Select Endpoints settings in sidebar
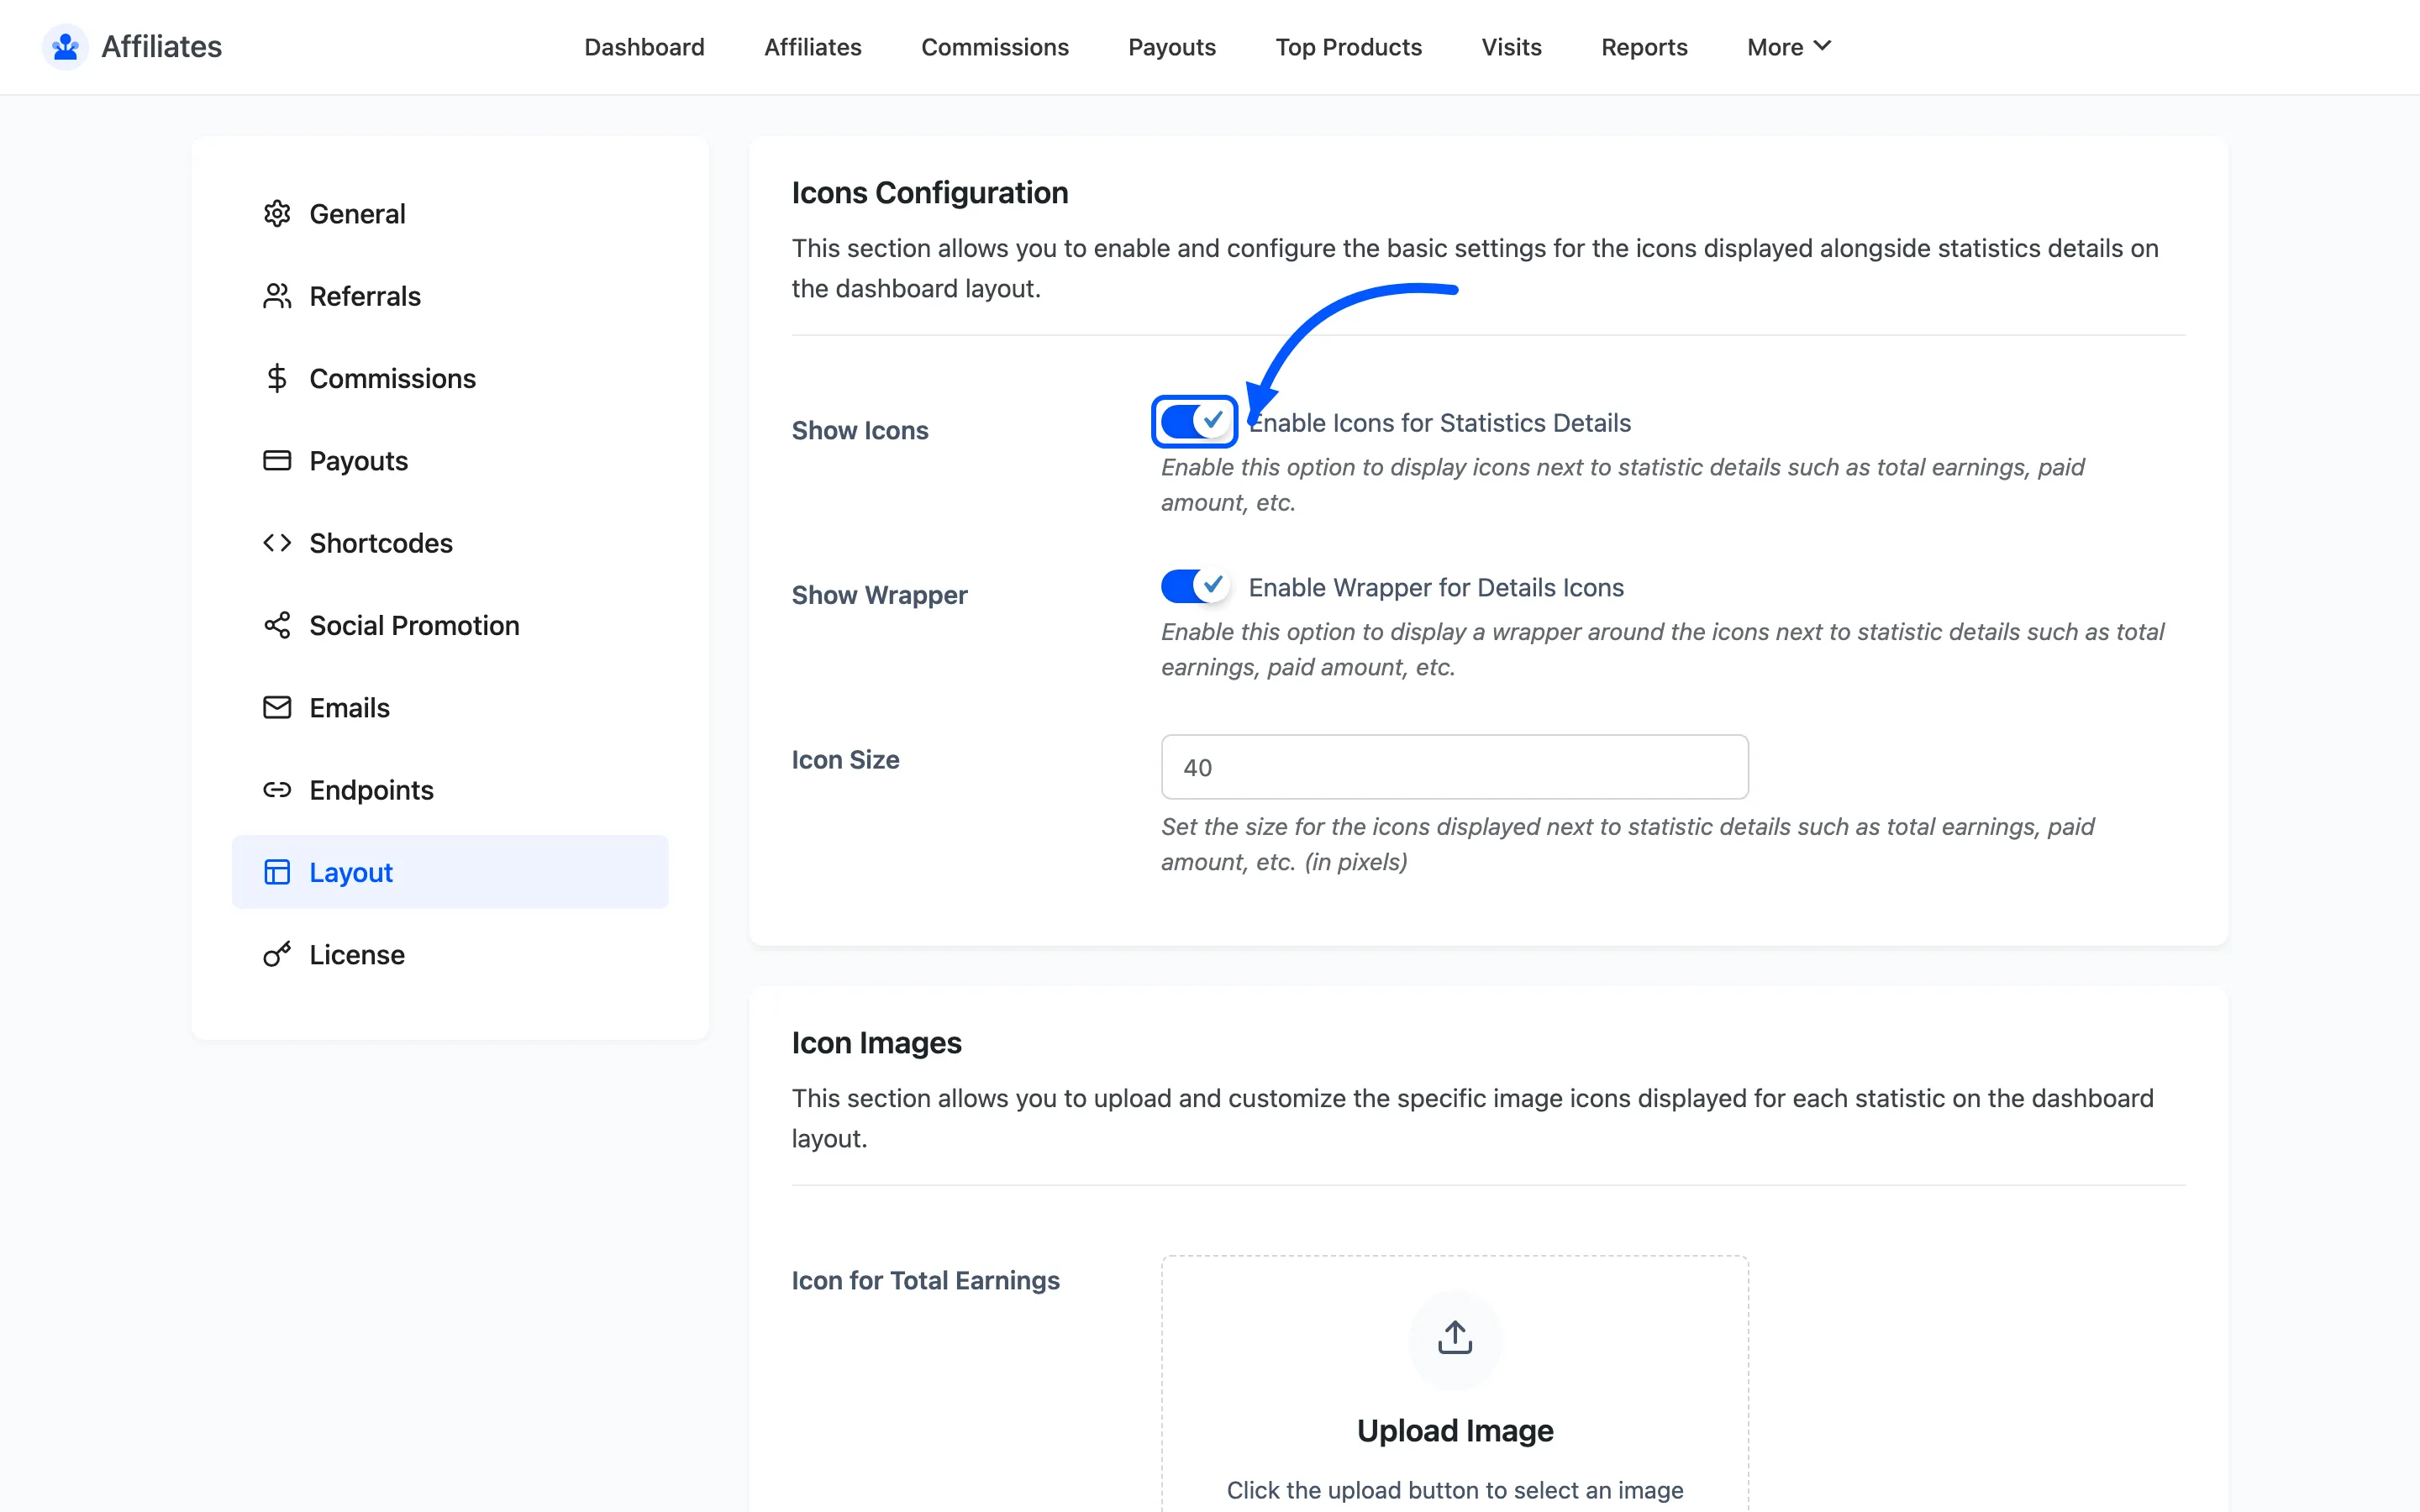This screenshot has height=1512, width=2420. point(450,790)
